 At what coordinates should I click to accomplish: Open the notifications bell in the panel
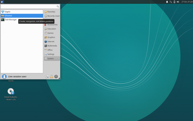coord(167,2)
